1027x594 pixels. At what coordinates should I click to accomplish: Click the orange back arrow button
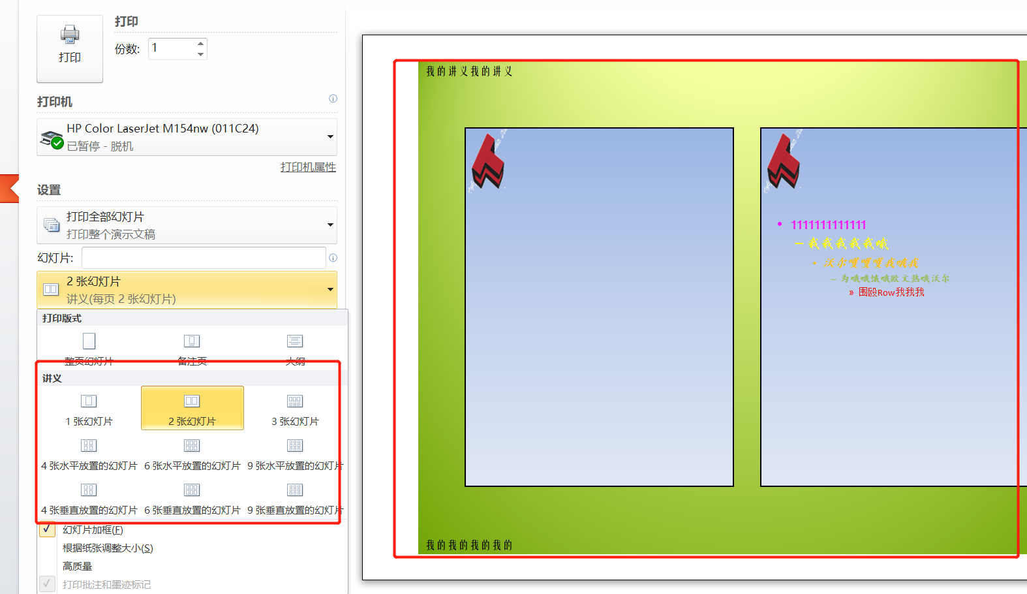coord(9,189)
